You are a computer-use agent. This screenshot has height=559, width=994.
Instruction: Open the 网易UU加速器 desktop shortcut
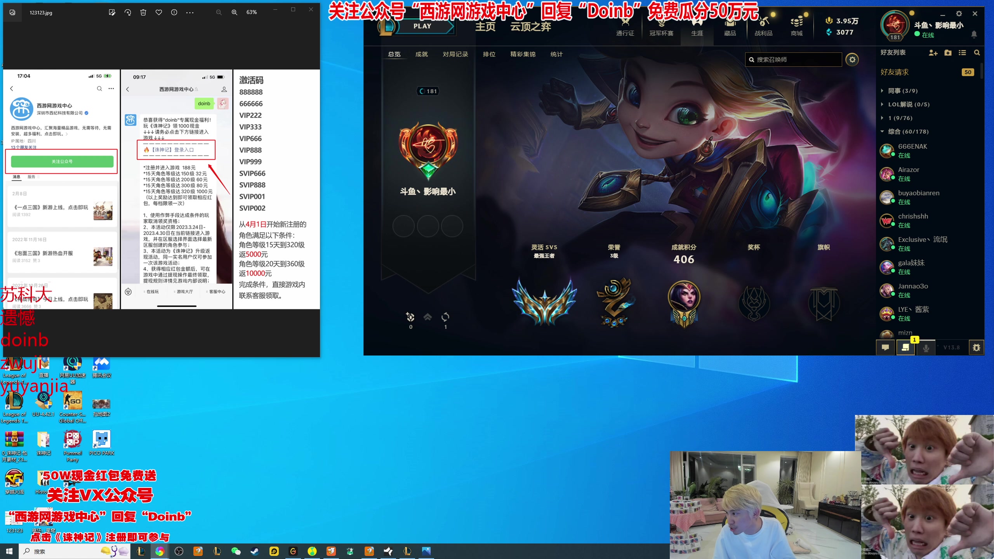click(x=73, y=371)
